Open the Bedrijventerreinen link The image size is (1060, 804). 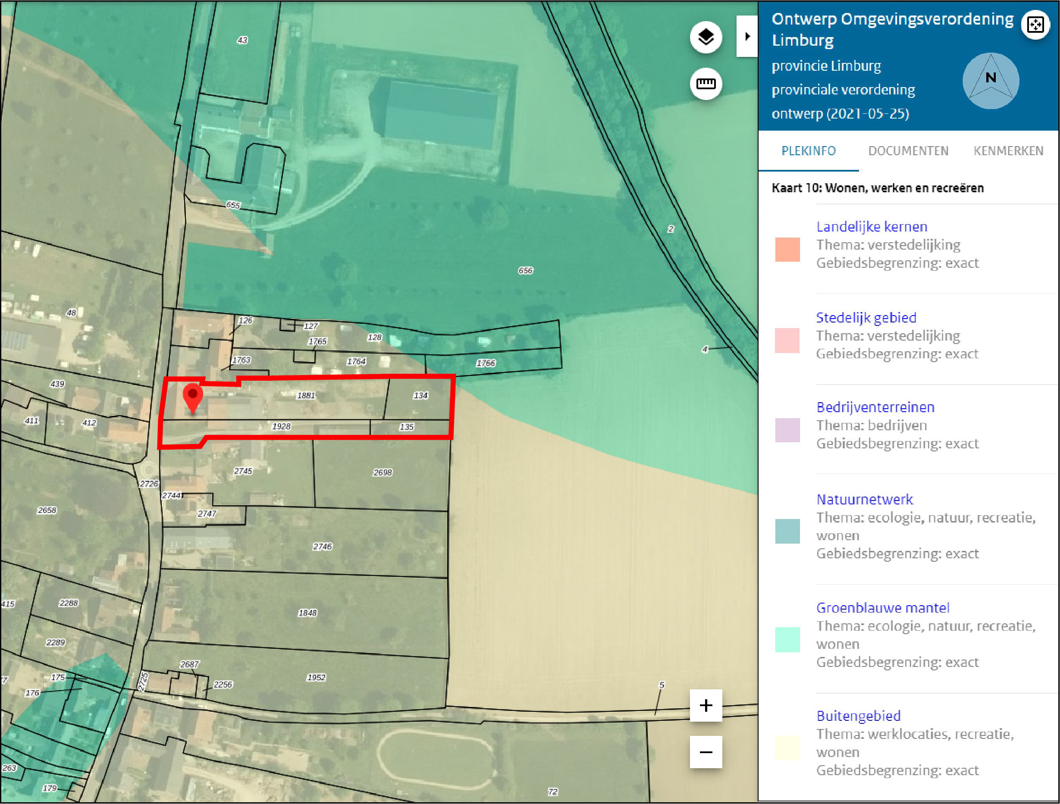pyautogui.click(x=875, y=407)
